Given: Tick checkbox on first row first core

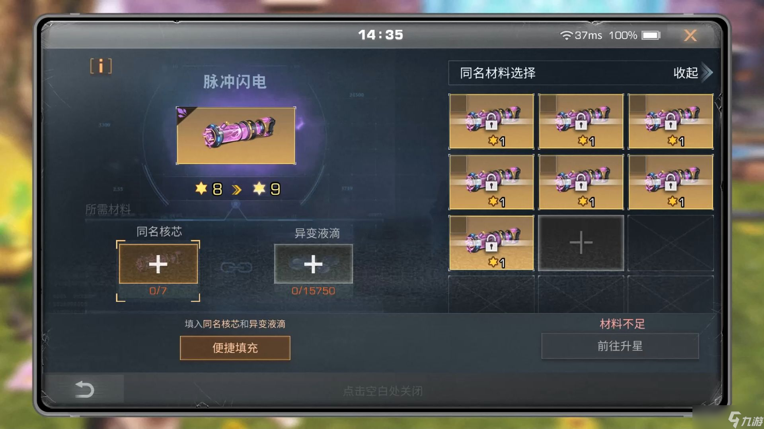Looking at the screenshot, I should 459,103.
